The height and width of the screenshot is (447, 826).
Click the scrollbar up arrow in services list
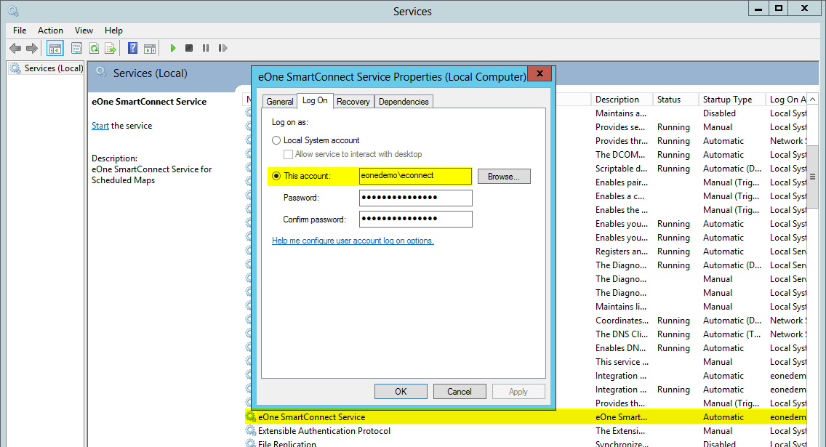[813, 100]
